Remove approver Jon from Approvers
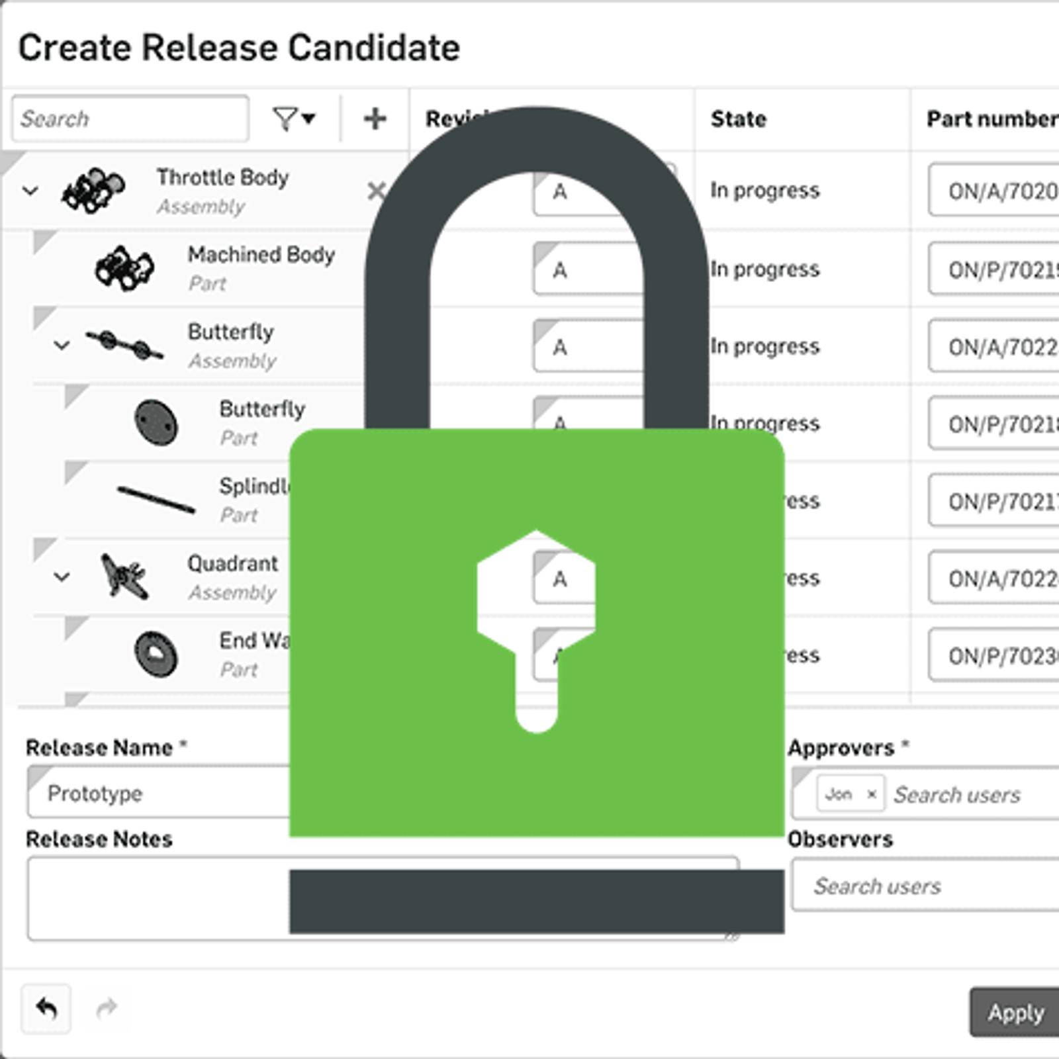Screen dimensions: 1059x1059 [872, 794]
